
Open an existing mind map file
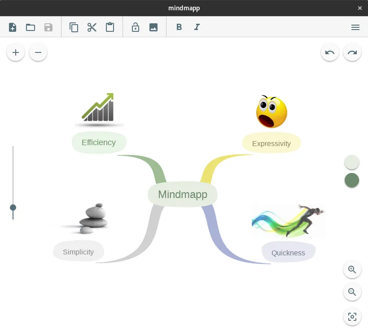[x=30, y=27]
